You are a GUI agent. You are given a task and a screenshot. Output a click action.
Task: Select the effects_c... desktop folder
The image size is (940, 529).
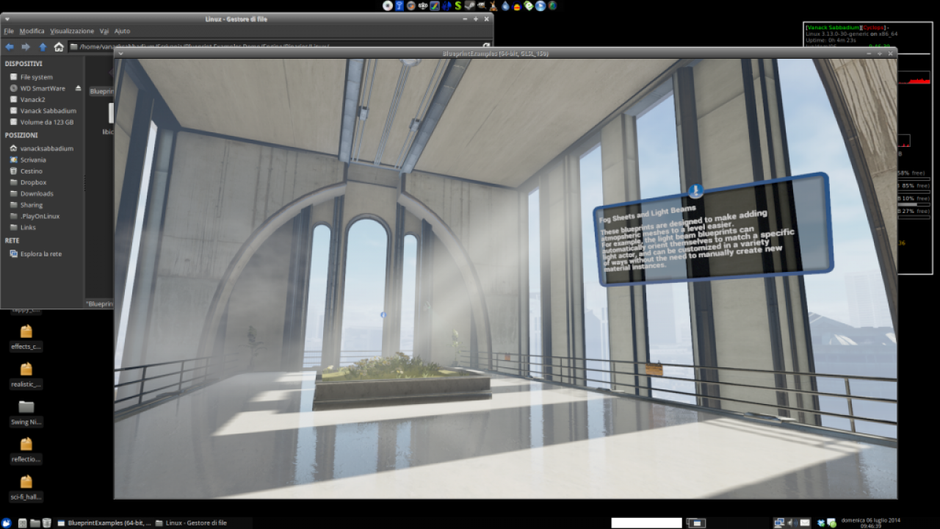(x=26, y=338)
